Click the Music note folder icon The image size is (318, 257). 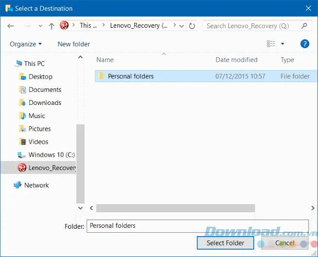tap(22, 116)
